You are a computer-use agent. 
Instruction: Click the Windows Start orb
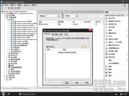point(3,94)
